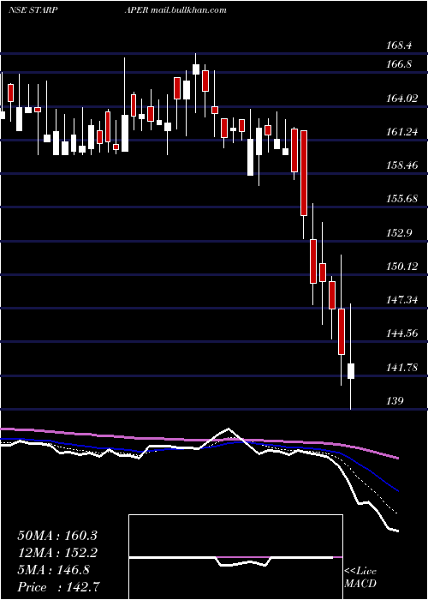Click the 141.78 price axis label
This screenshot has width=428, height=600.
click(x=401, y=368)
